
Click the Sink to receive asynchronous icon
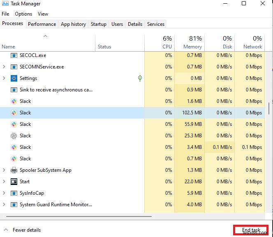pos(14,90)
